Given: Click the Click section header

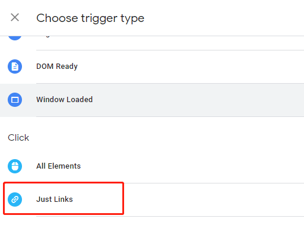Looking at the screenshot, I should pyautogui.click(x=18, y=138).
